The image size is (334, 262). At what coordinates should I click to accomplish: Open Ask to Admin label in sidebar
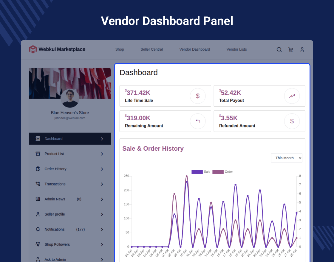(x=55, y=259)
